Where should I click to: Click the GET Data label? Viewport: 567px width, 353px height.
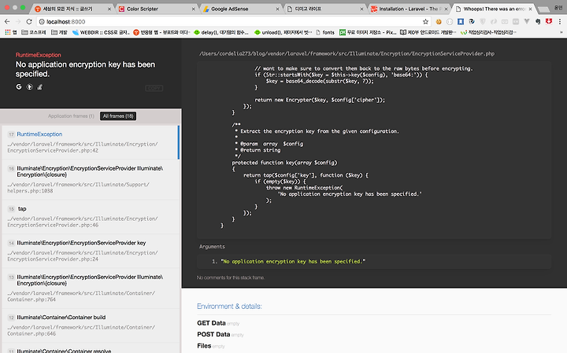(x=211, y=323)
